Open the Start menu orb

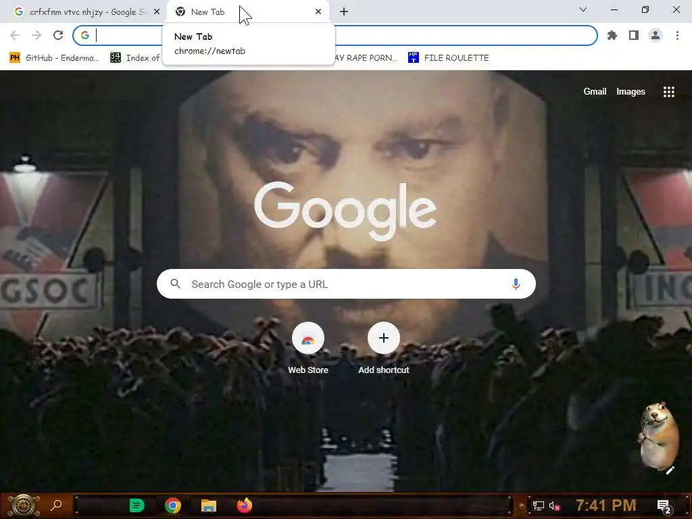(x=23, y=505)
